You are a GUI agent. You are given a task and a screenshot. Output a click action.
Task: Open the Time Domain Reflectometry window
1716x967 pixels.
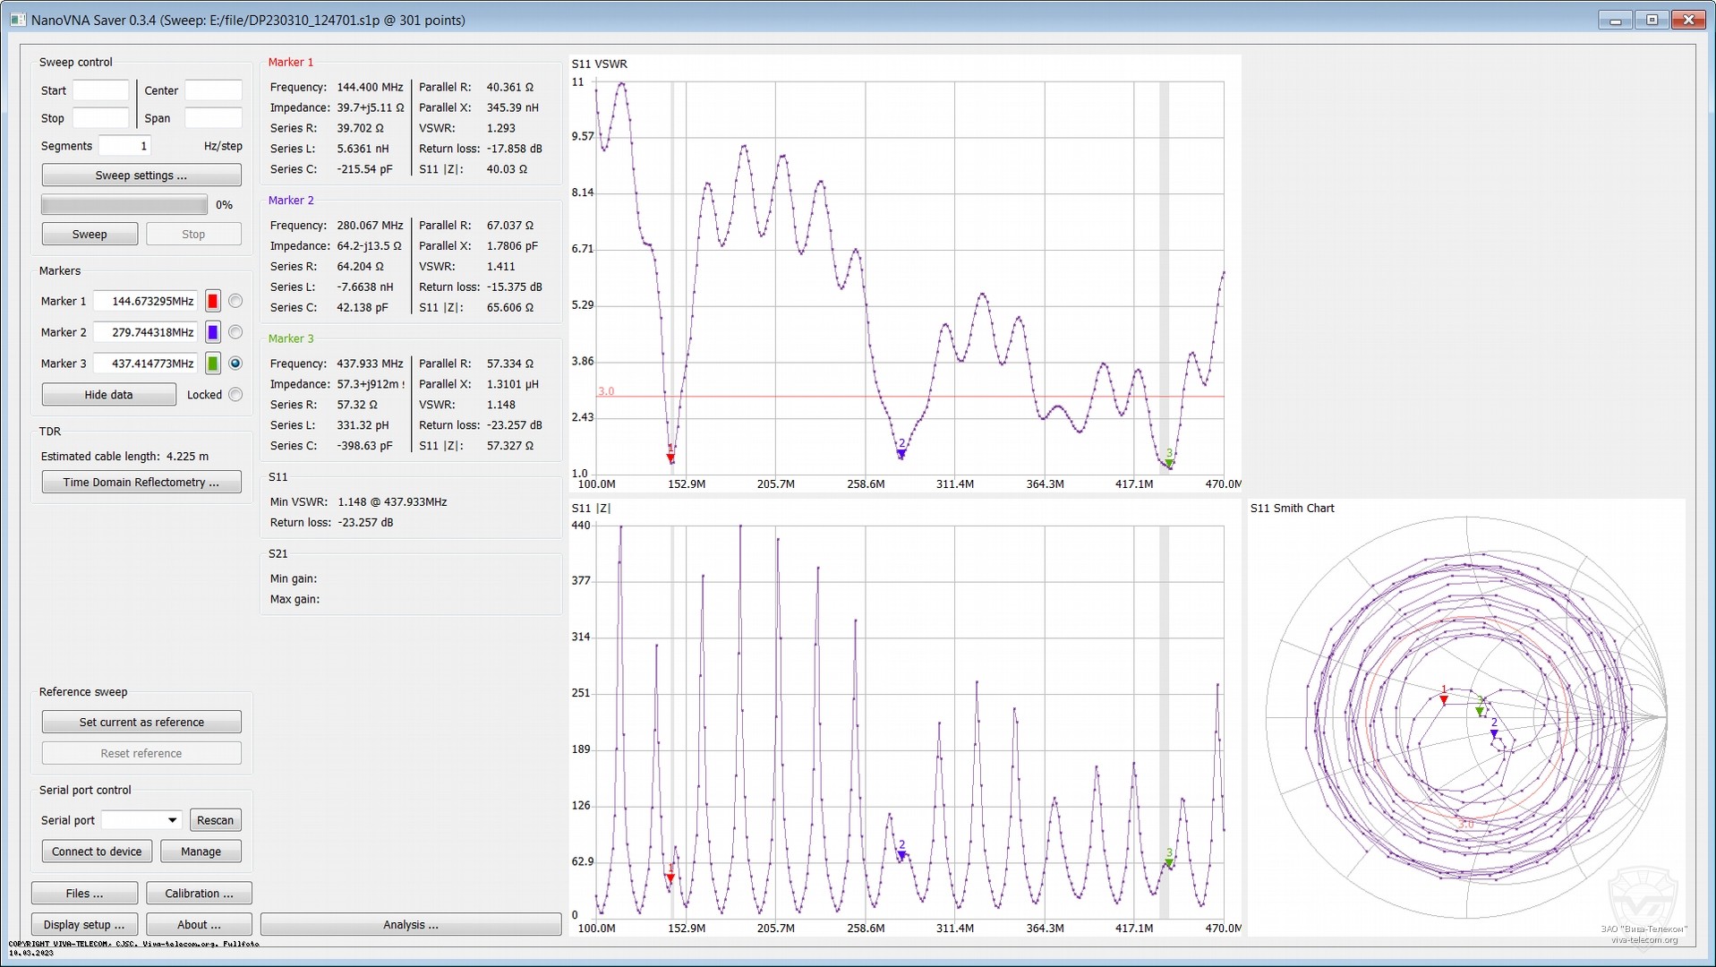click(x=141, y=483)
